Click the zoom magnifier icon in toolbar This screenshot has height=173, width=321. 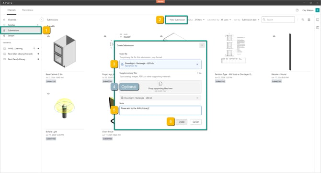[x=303, y=20]
